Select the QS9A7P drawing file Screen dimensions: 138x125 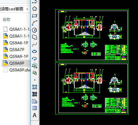tap(14, 49)
